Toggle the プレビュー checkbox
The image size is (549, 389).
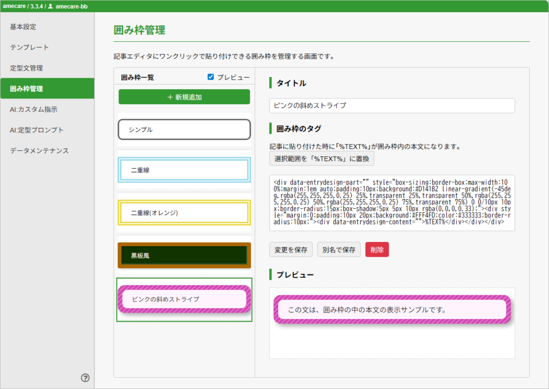pyautogui.click(x=210, y=77)
